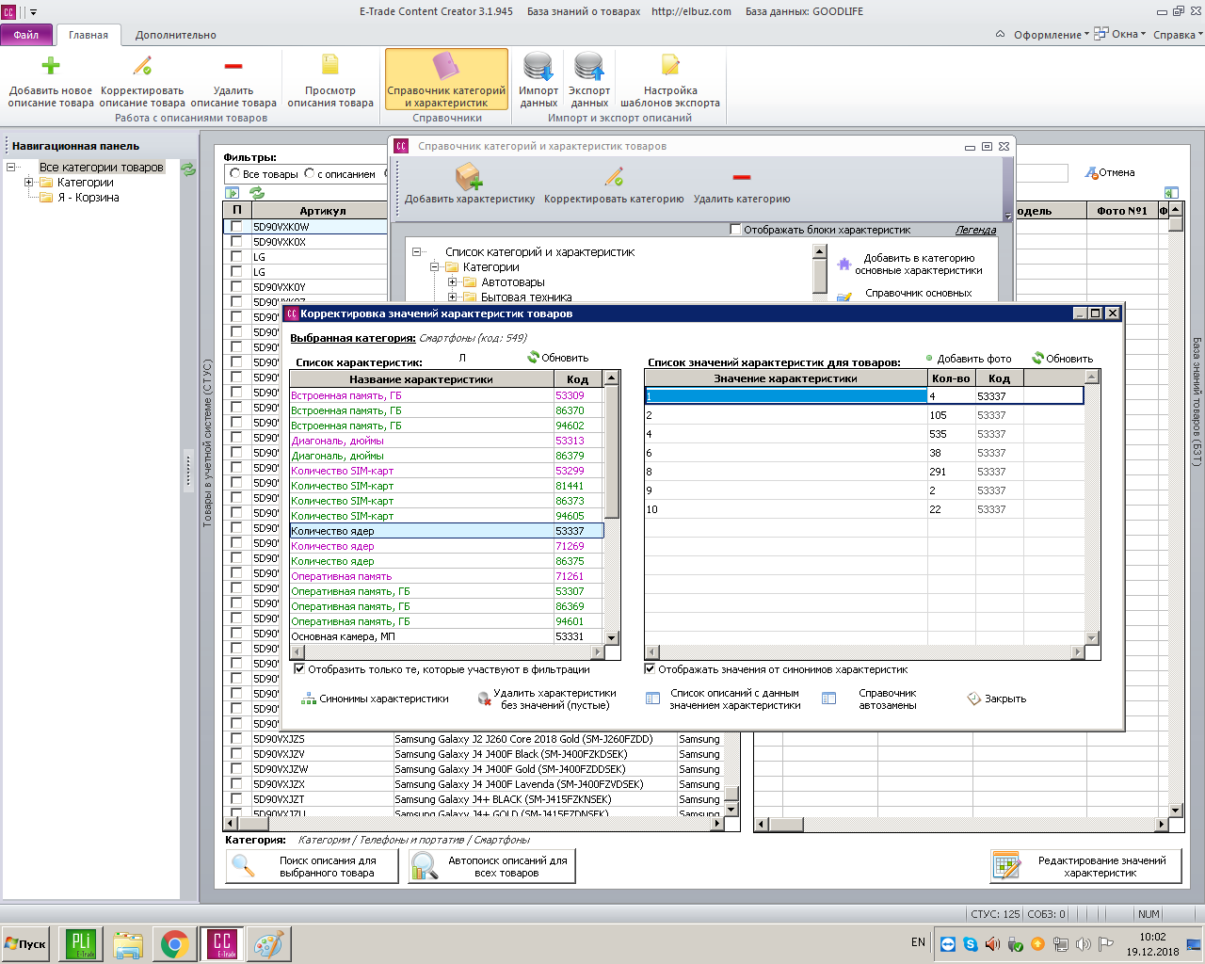Check the row checkbox for article 5D90VXK0W

[236, 227]
